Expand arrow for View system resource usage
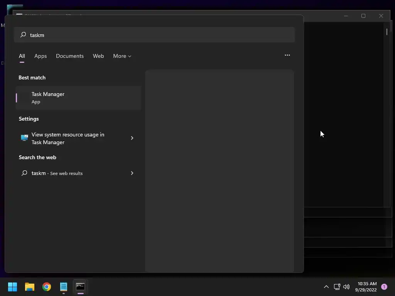Screen dimensions: 395x296 click(132, 138)
